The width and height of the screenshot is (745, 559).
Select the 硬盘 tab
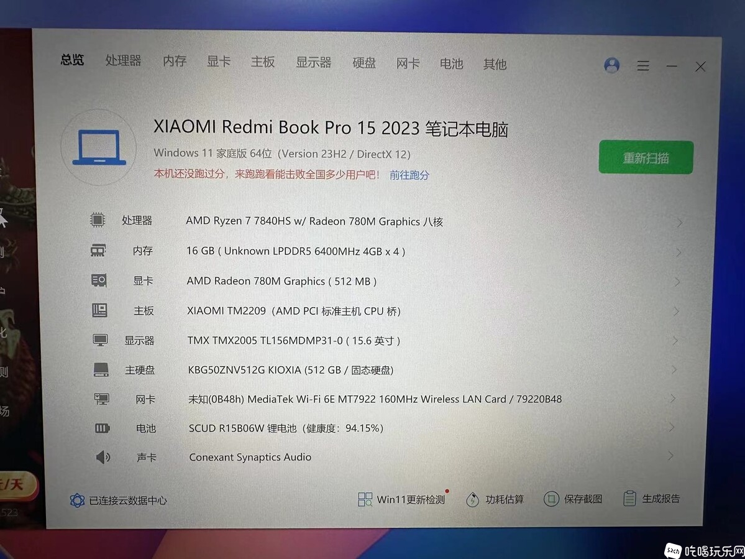click(x=364, y=63)
